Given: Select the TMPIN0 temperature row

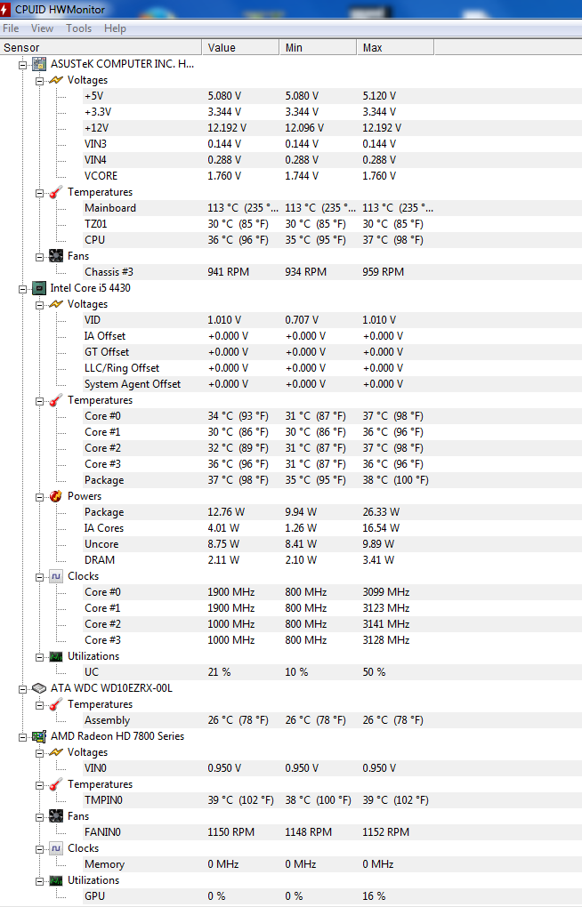Looking at the screenshot, I should tap(333, 800).
